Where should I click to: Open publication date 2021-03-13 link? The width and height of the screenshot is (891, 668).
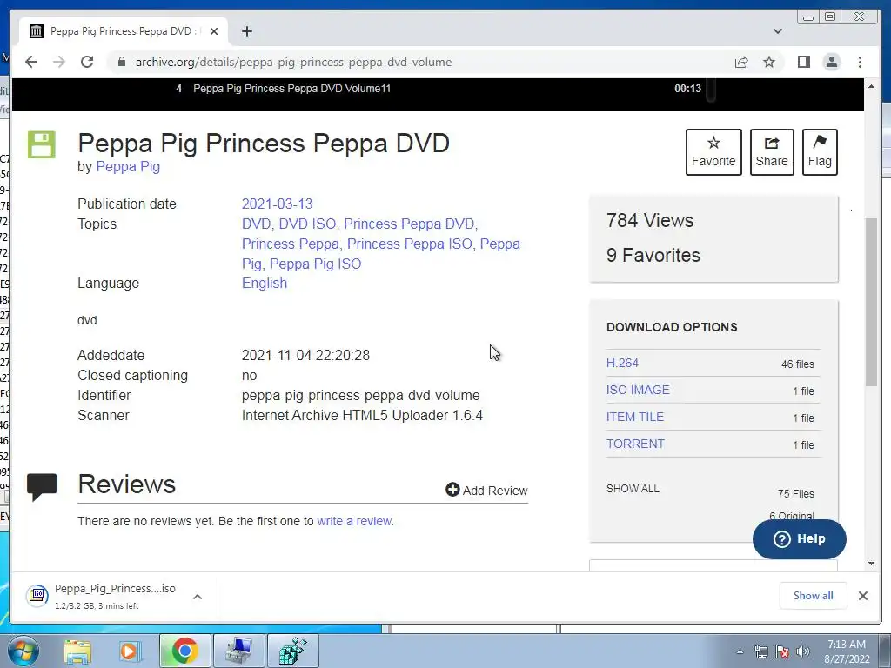pyautogui.click(x=278, y=204)
